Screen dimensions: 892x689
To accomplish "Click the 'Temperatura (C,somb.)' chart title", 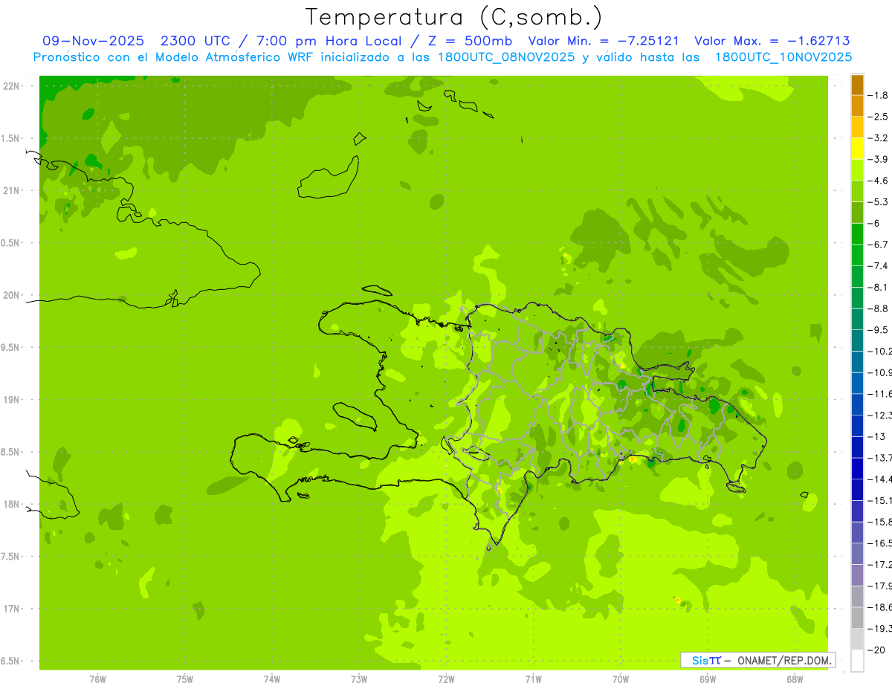I will click(x=454, y=17).
